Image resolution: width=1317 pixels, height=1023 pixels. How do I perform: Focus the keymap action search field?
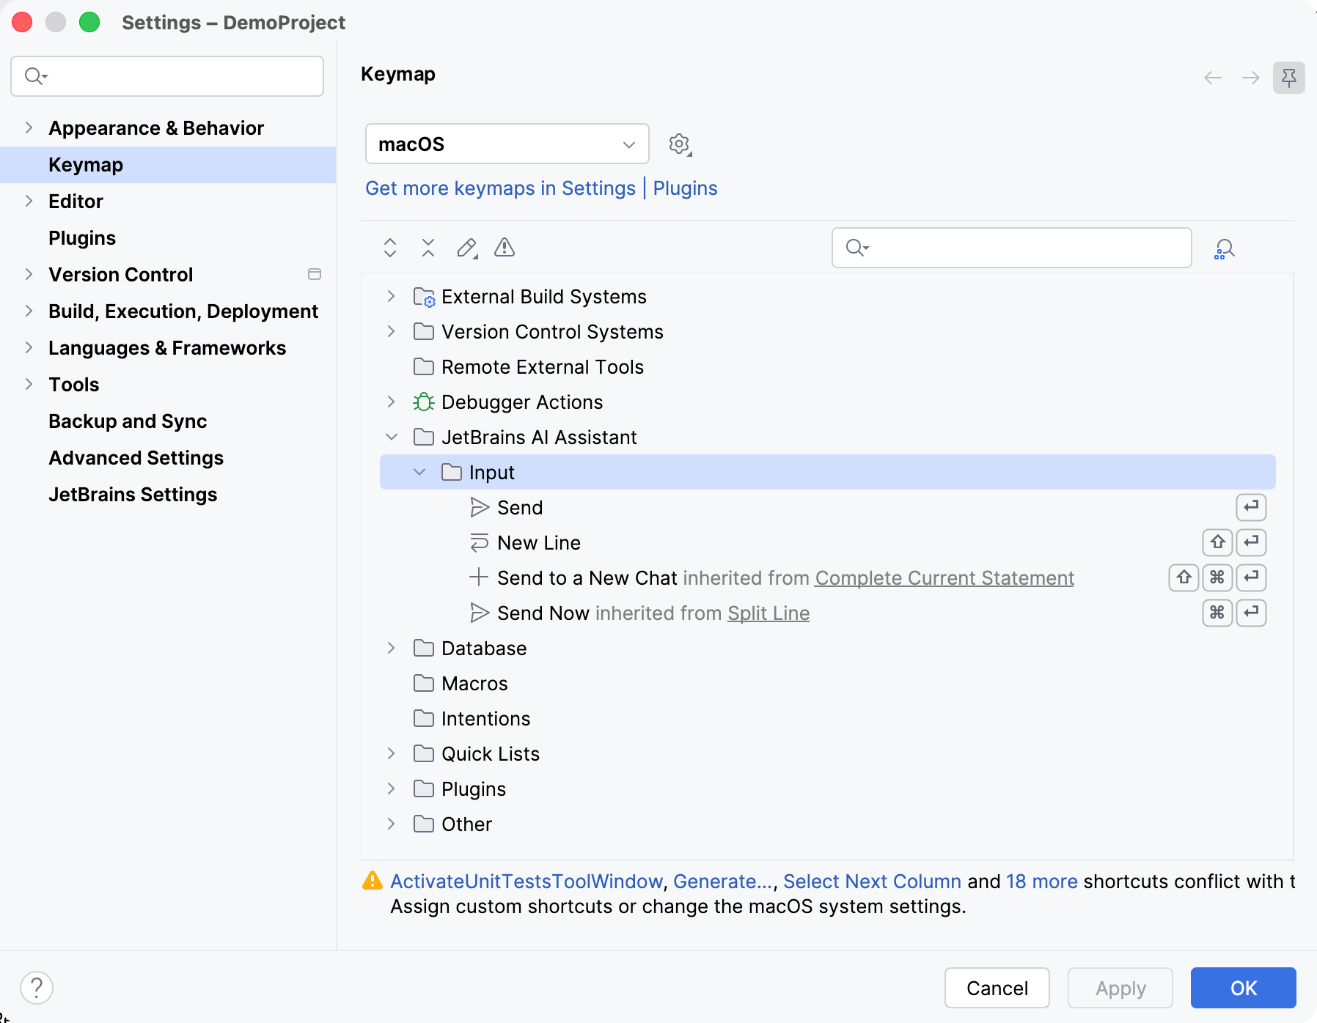tap(1012, 248)
